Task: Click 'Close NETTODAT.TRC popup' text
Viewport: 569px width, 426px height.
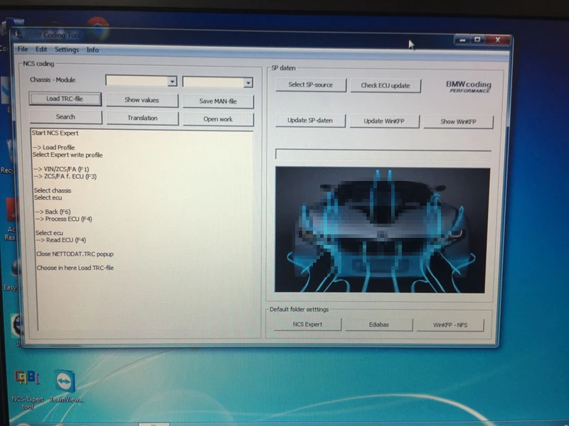Action: [75, 254]
